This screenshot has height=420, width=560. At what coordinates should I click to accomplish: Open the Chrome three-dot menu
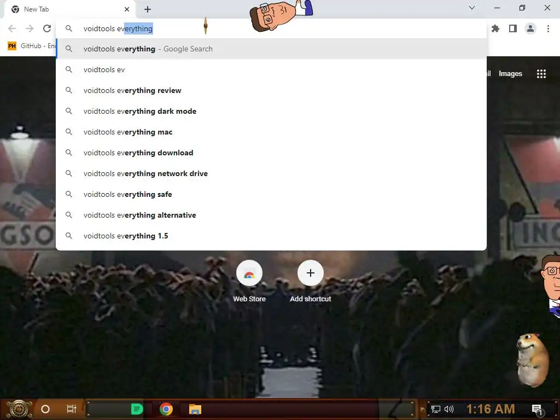(548, 28)
